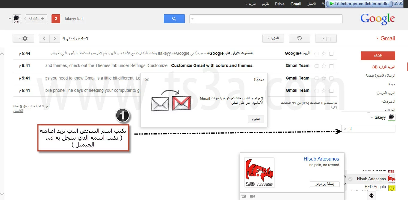Open المسودات drafts folder

point(389,102)
